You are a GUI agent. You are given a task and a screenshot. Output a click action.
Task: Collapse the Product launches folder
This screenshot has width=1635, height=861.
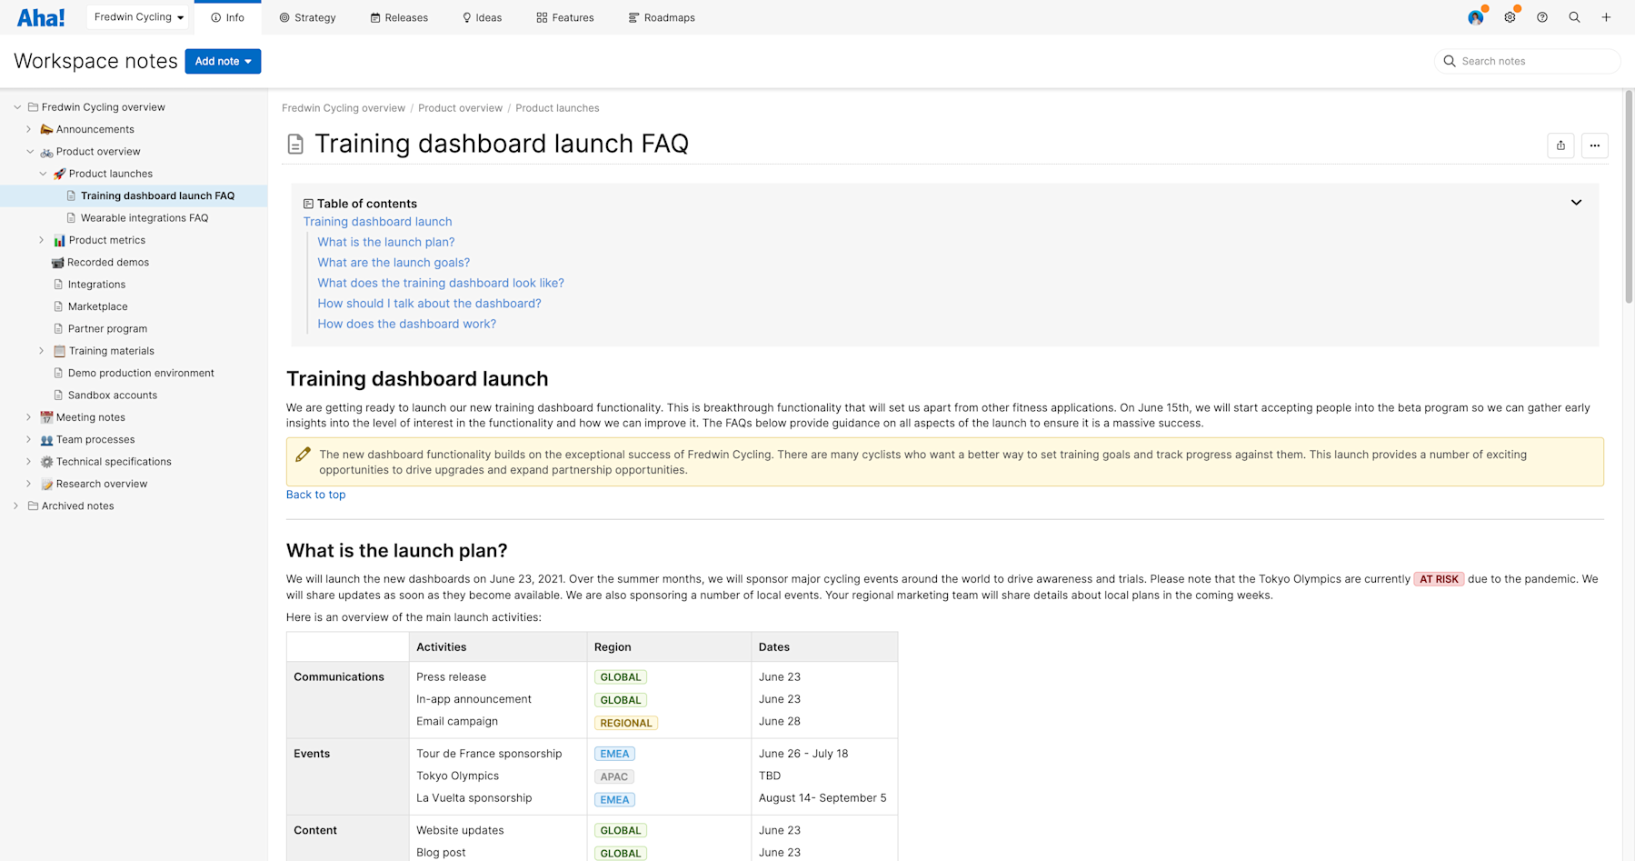[43, 173]
